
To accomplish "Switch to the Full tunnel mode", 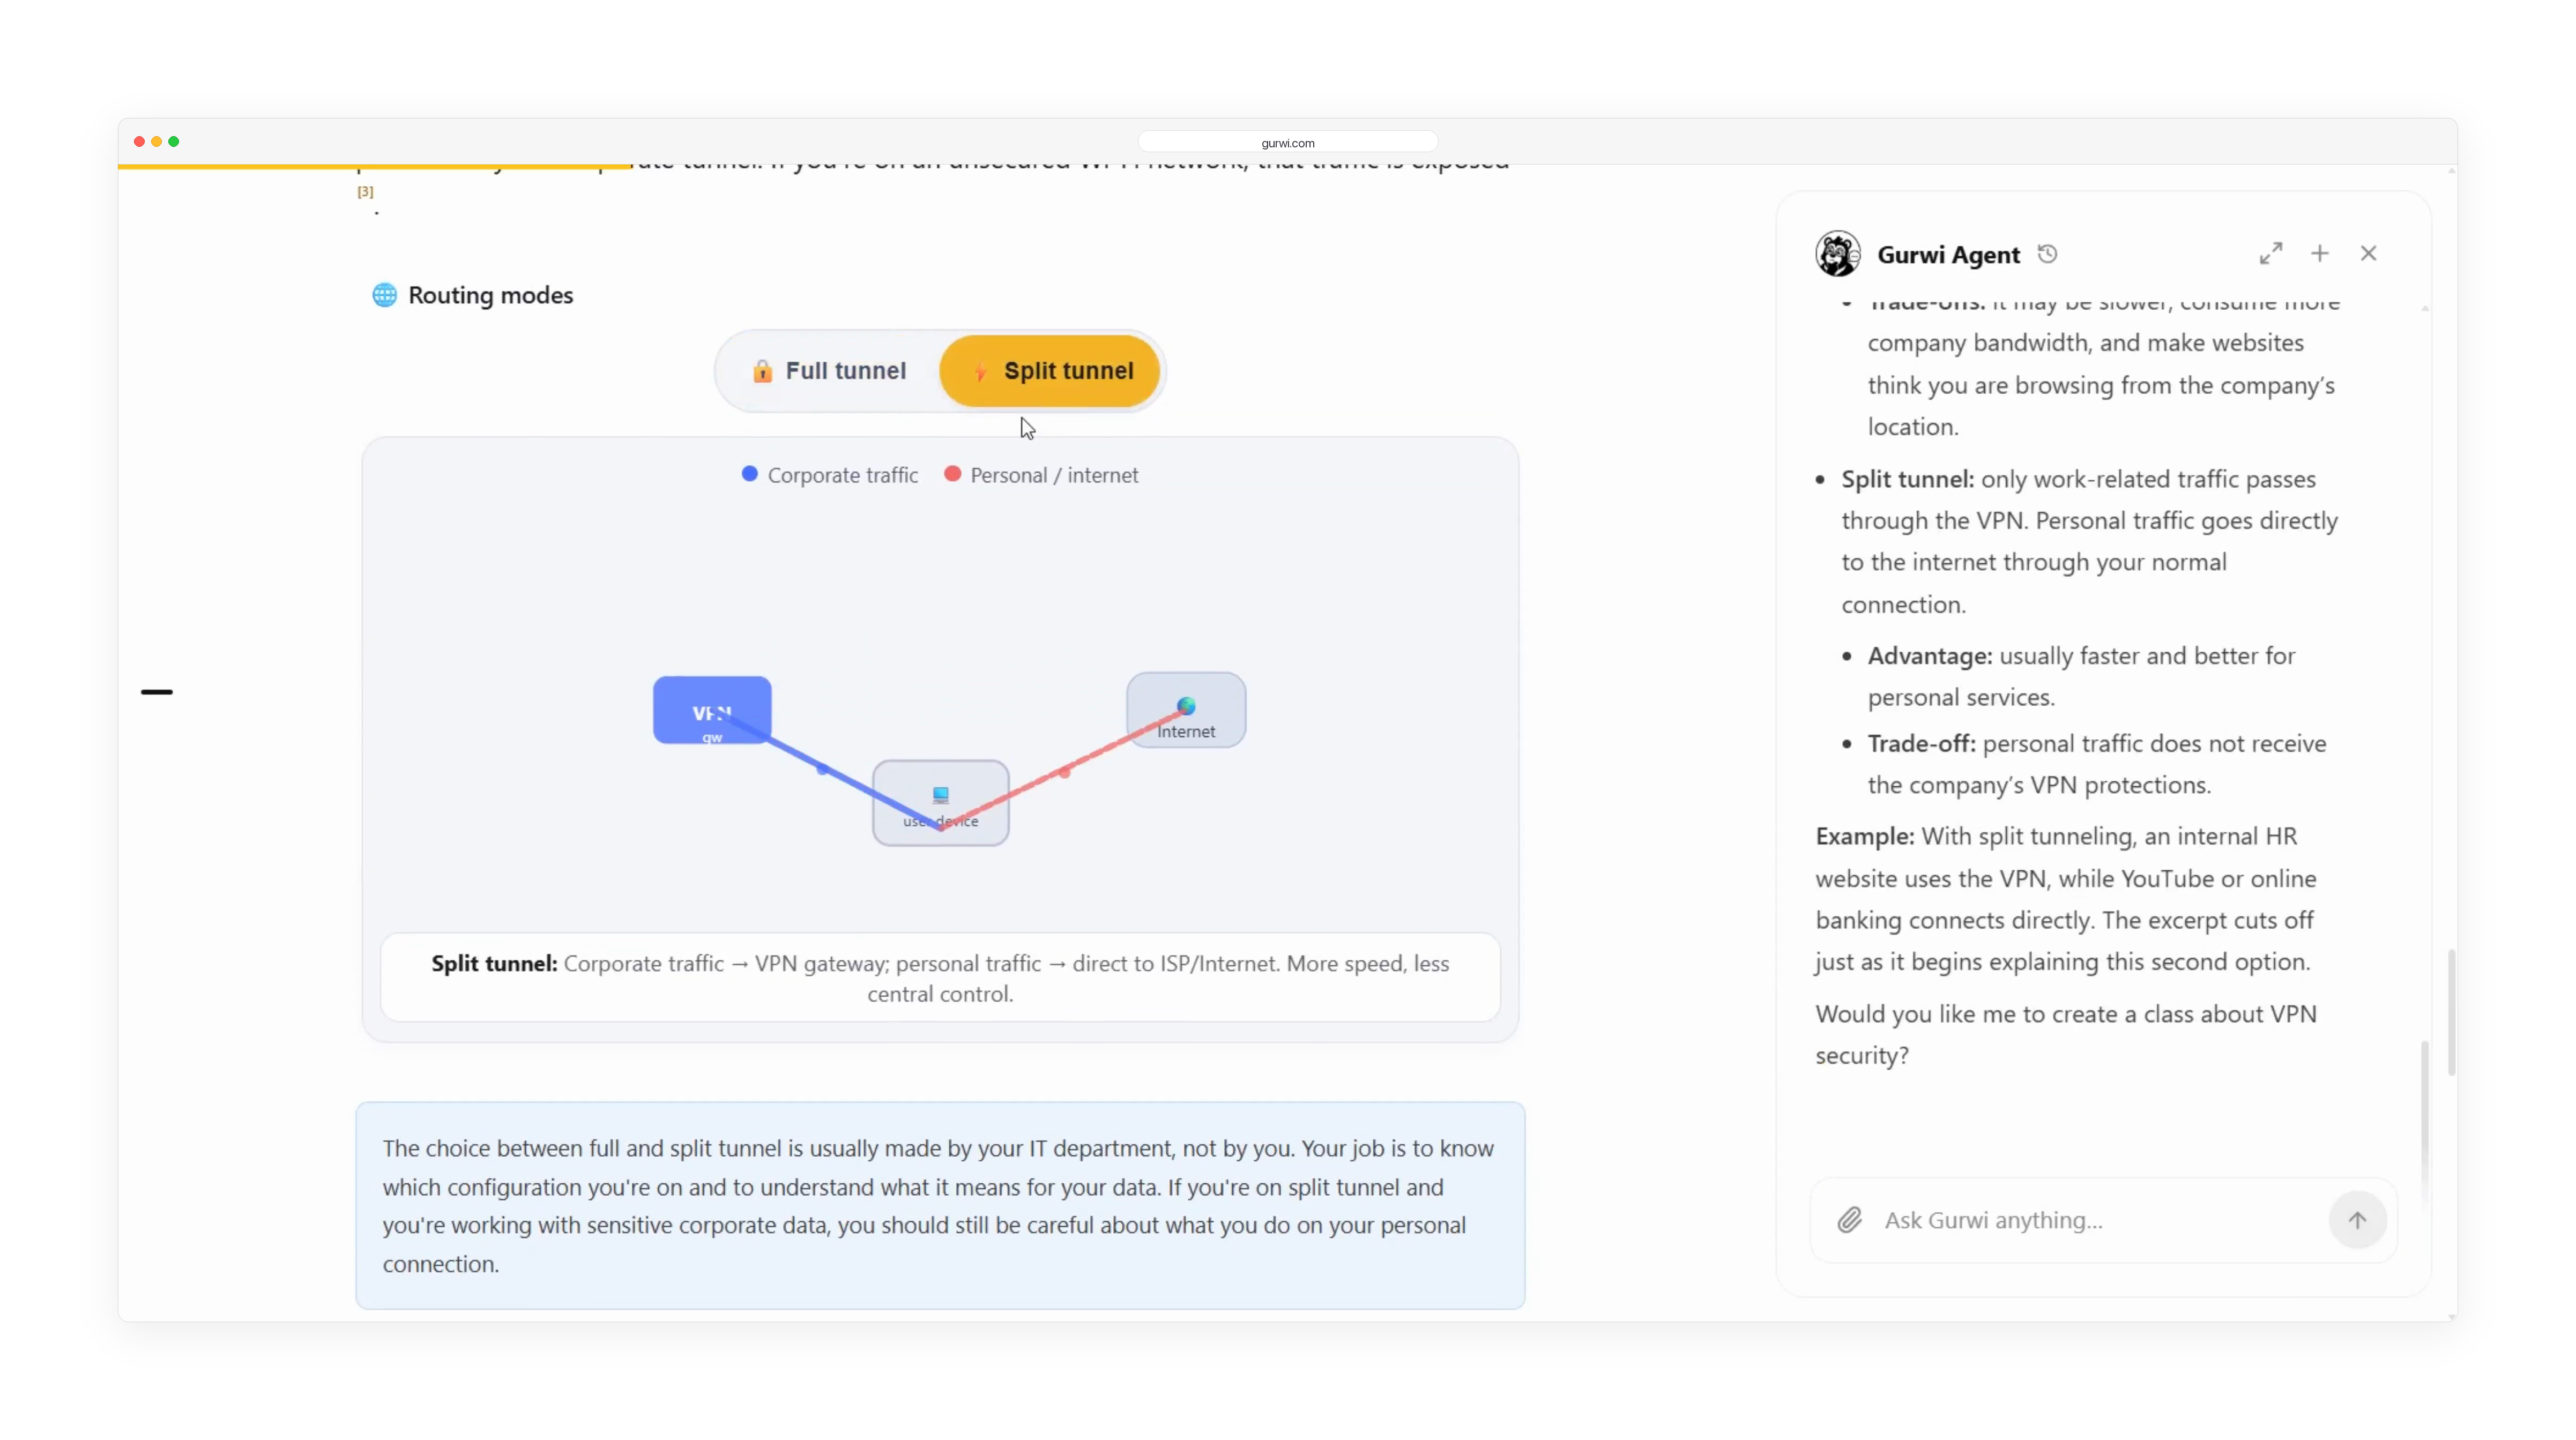I will pos(829,371).
